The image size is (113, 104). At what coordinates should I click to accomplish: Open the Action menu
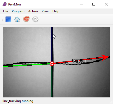pos(33,11)
